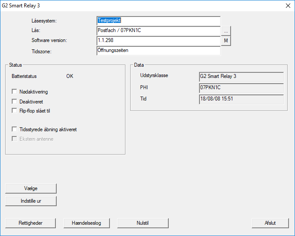The image size is (295, 236).
Task: Click the Udstyrsklasse value field
Action: click(x=241, y=77)
